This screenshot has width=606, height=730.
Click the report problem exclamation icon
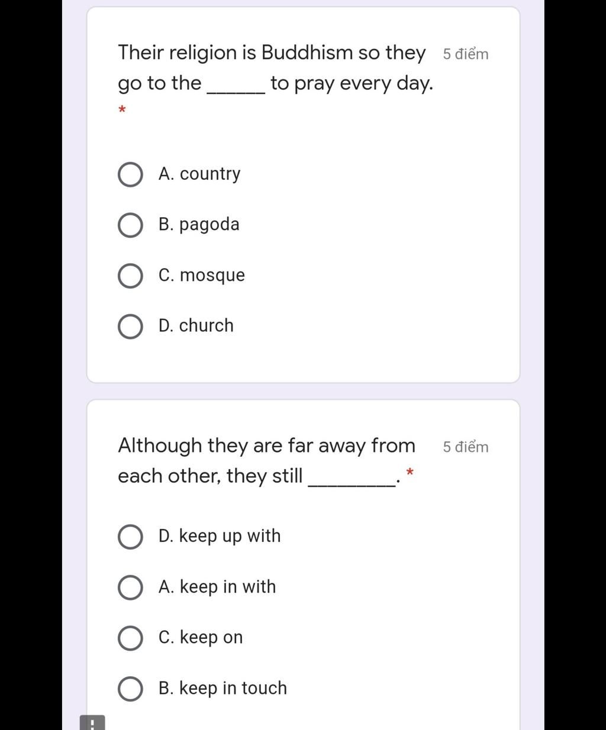pos(92,723)
